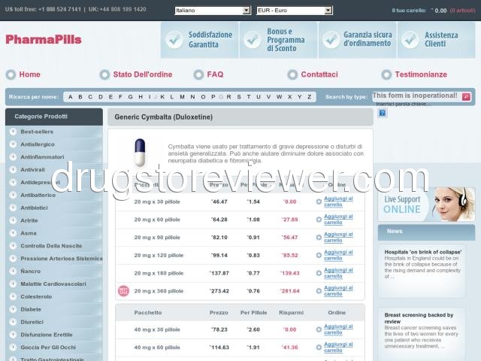Screen dimensions: 481x361
Task: Add 20 mg x 30 pillole to cart
Action: pos(338,202)
